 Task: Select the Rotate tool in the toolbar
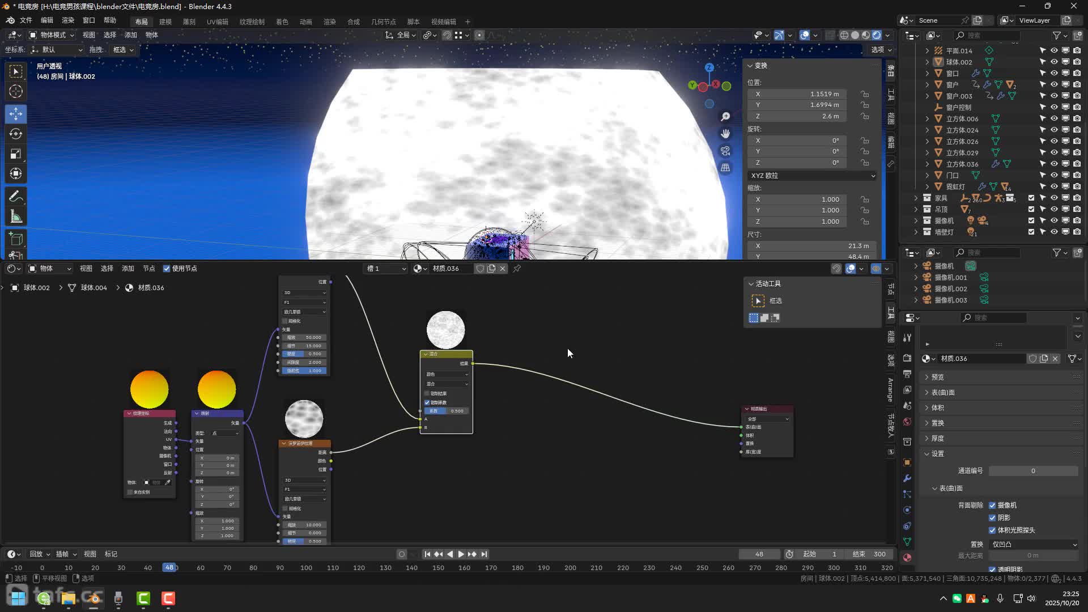point(16,134)
